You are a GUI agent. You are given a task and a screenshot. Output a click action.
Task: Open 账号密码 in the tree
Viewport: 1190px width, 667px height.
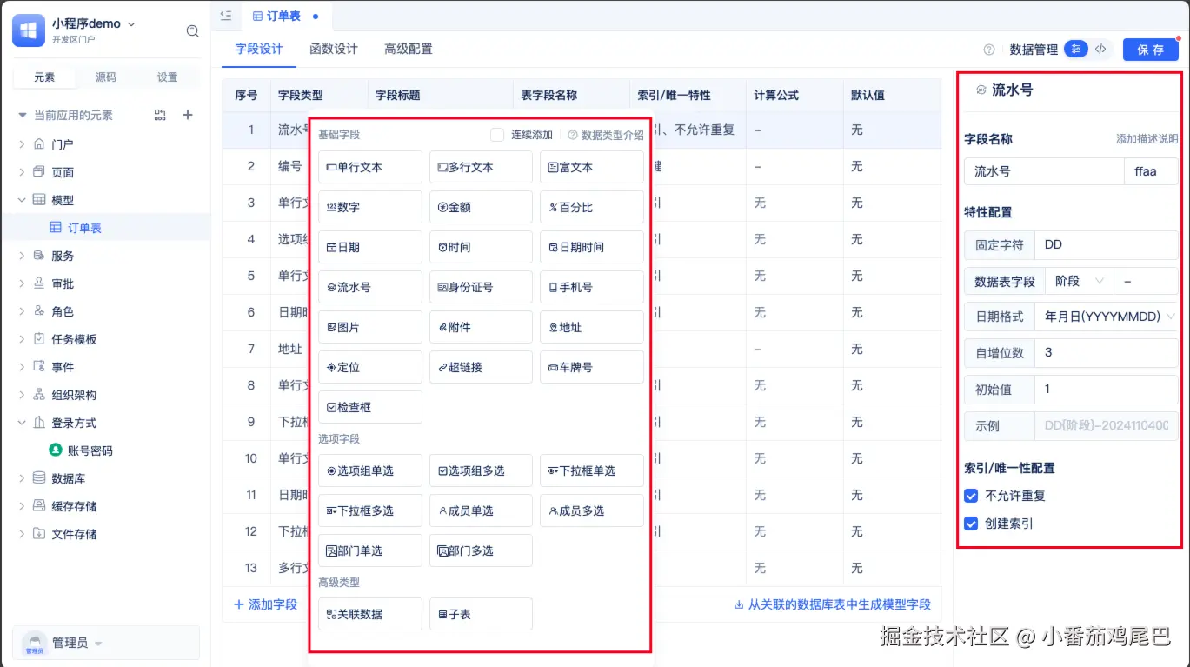point(90,450)
